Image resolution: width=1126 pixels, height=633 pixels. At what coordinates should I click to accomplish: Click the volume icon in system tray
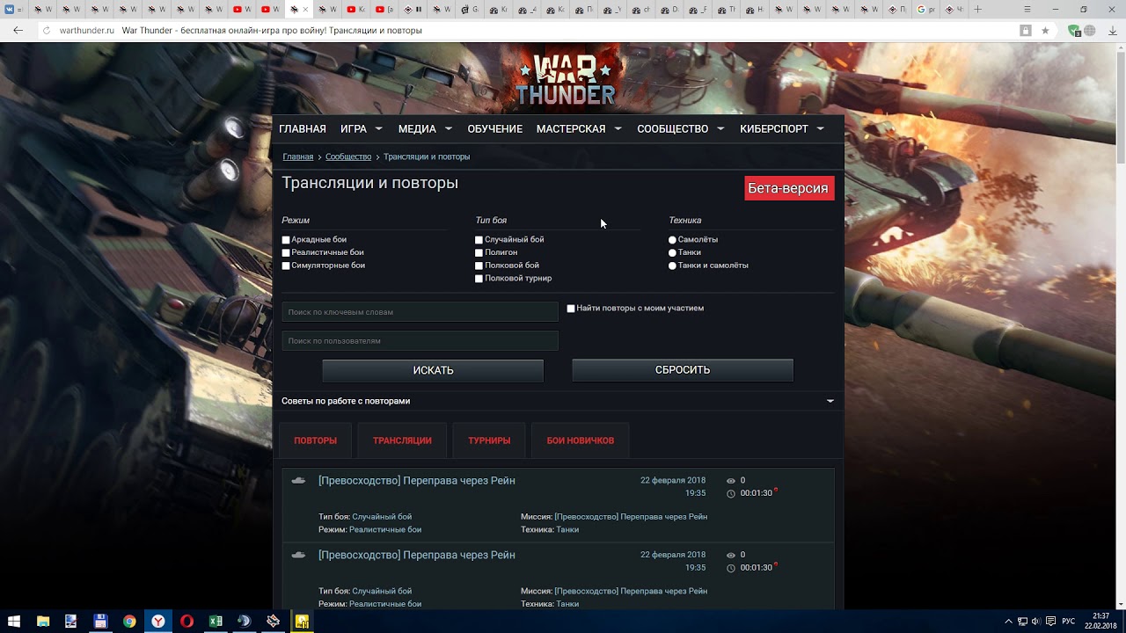1035,621
